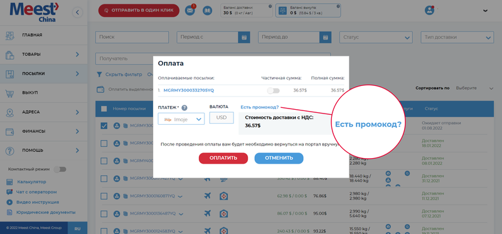Click copy icon in MGRMY3000124583YQ row

pos(125,230)
